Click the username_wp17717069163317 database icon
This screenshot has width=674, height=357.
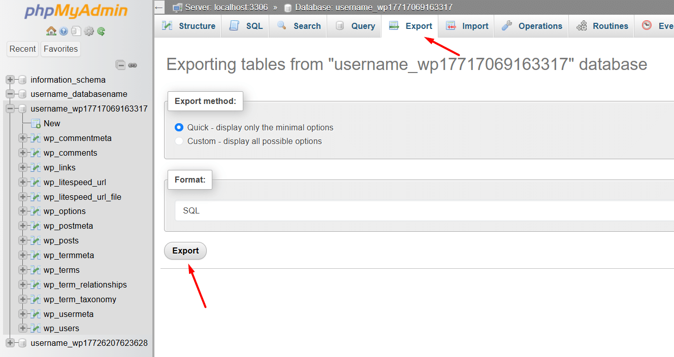22,109
